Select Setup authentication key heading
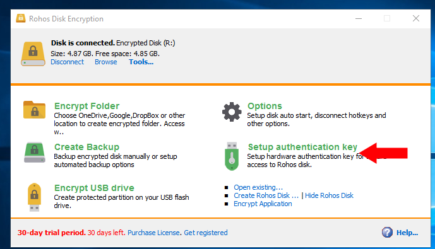Screen dimensions: 435x249 click(x=302, y=147)
